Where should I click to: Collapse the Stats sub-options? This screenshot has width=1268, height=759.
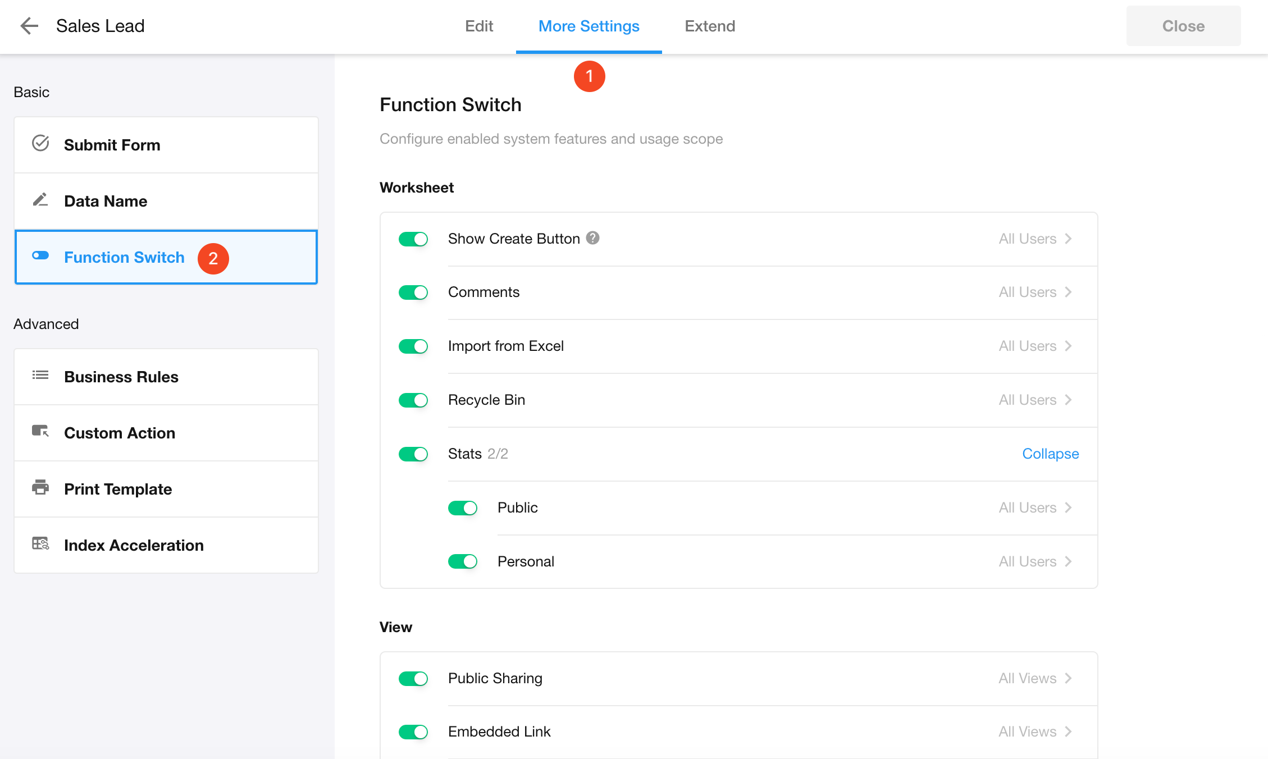1050,454
